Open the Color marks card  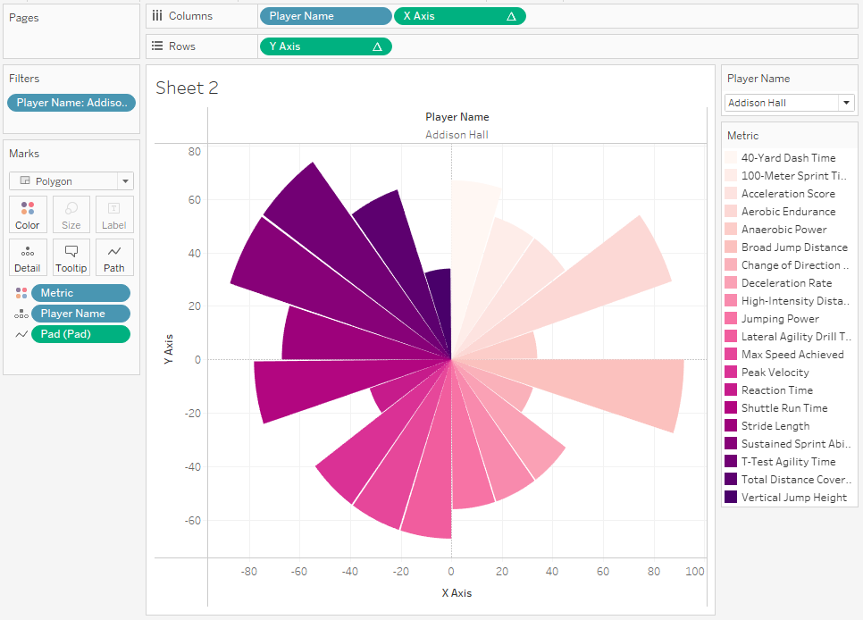pos(28,214)
